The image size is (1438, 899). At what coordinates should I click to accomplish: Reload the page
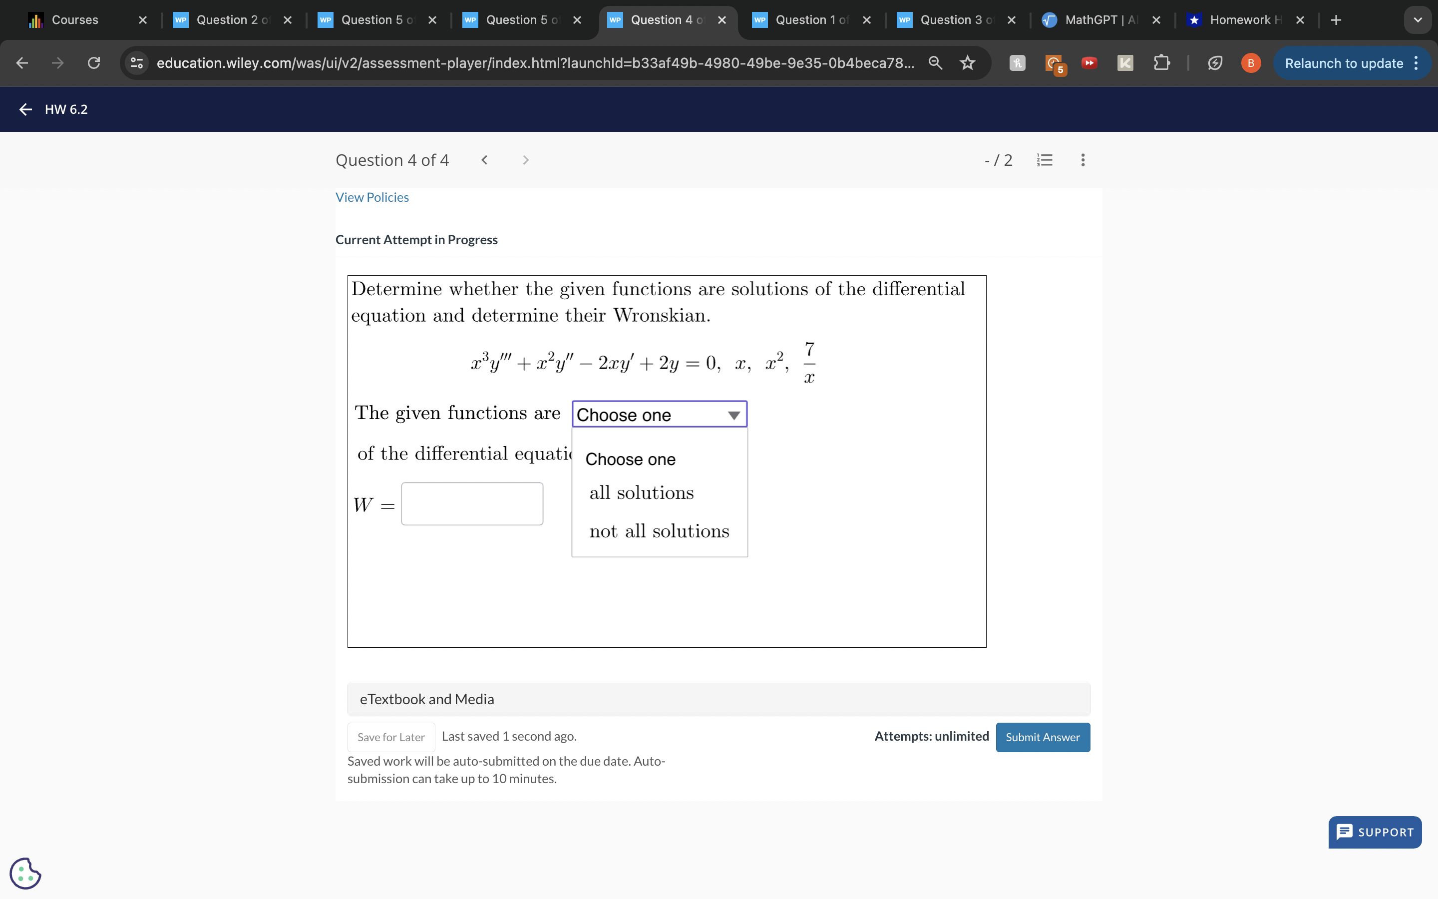point(93,63)
